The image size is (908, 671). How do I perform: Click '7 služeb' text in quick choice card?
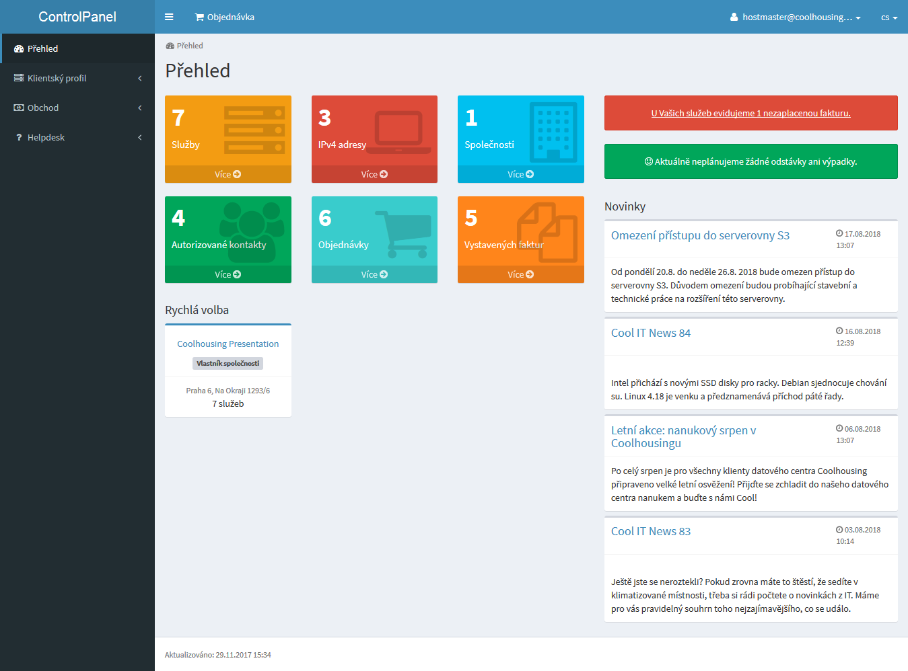[x=228, y=403]
